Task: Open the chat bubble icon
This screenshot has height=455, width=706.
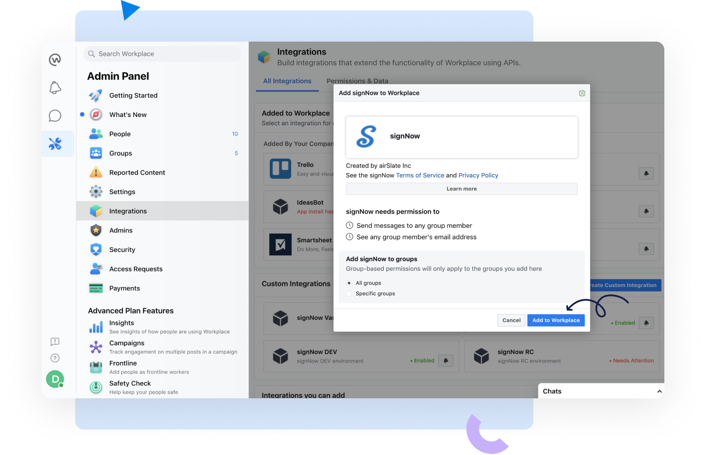Action: [55, 115]
